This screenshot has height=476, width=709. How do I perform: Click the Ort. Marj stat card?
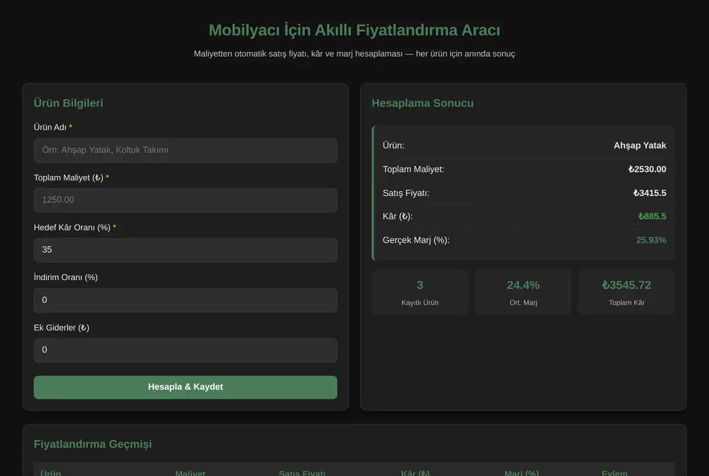(523, 292)
